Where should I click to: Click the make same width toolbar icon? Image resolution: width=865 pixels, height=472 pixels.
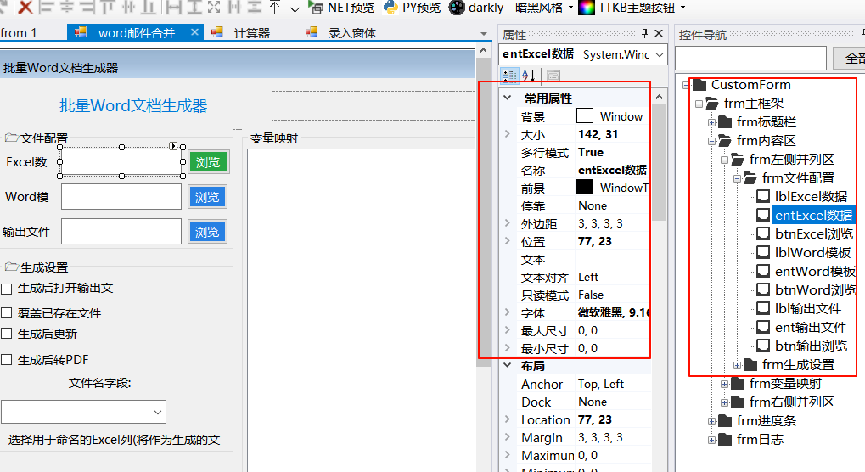[174, 7]
